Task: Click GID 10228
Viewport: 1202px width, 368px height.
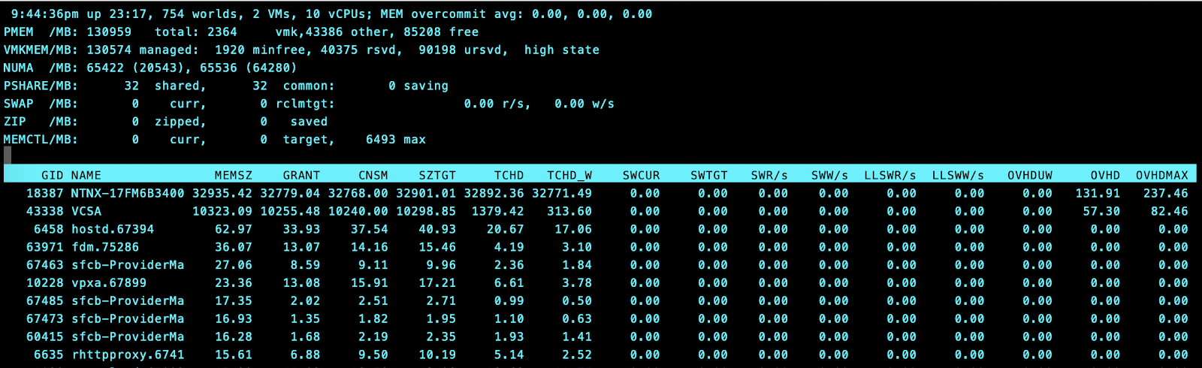Action: 45,283
